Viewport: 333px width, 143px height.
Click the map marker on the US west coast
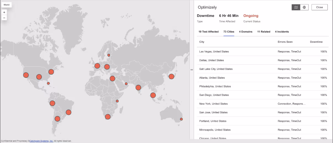(x=26, y=75)
